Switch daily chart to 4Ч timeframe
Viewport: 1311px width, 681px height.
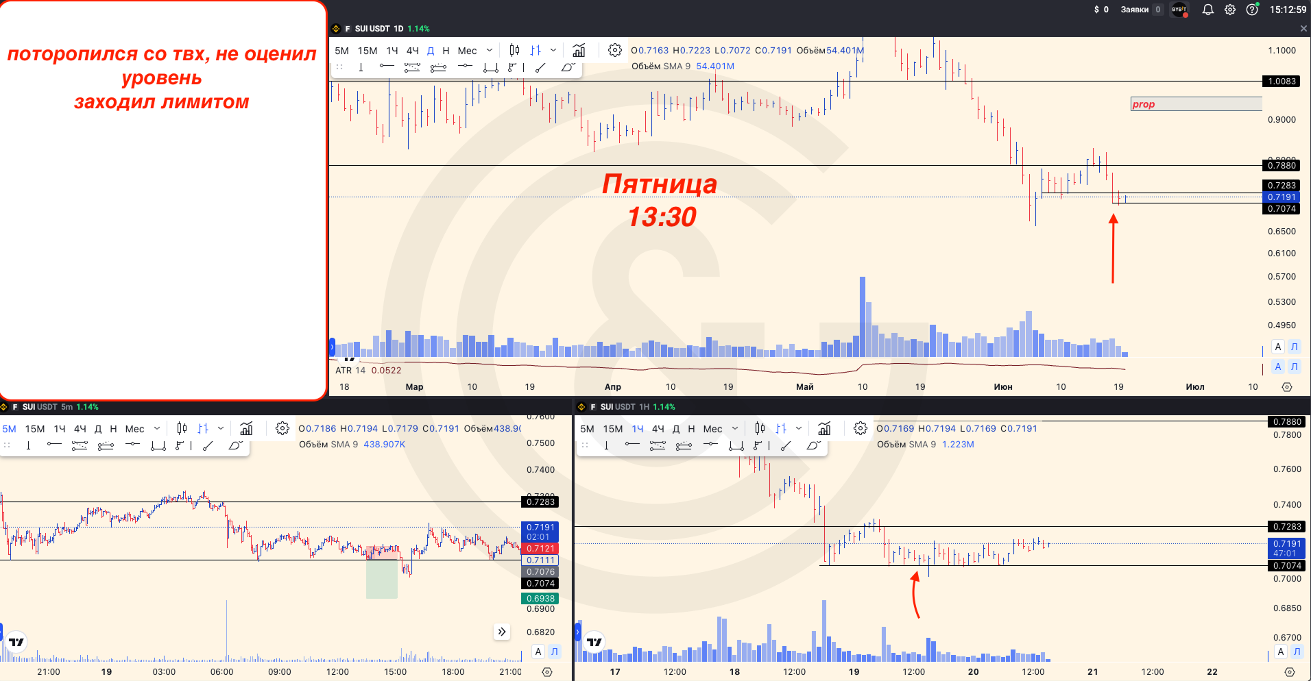click(x=413, y=51)
